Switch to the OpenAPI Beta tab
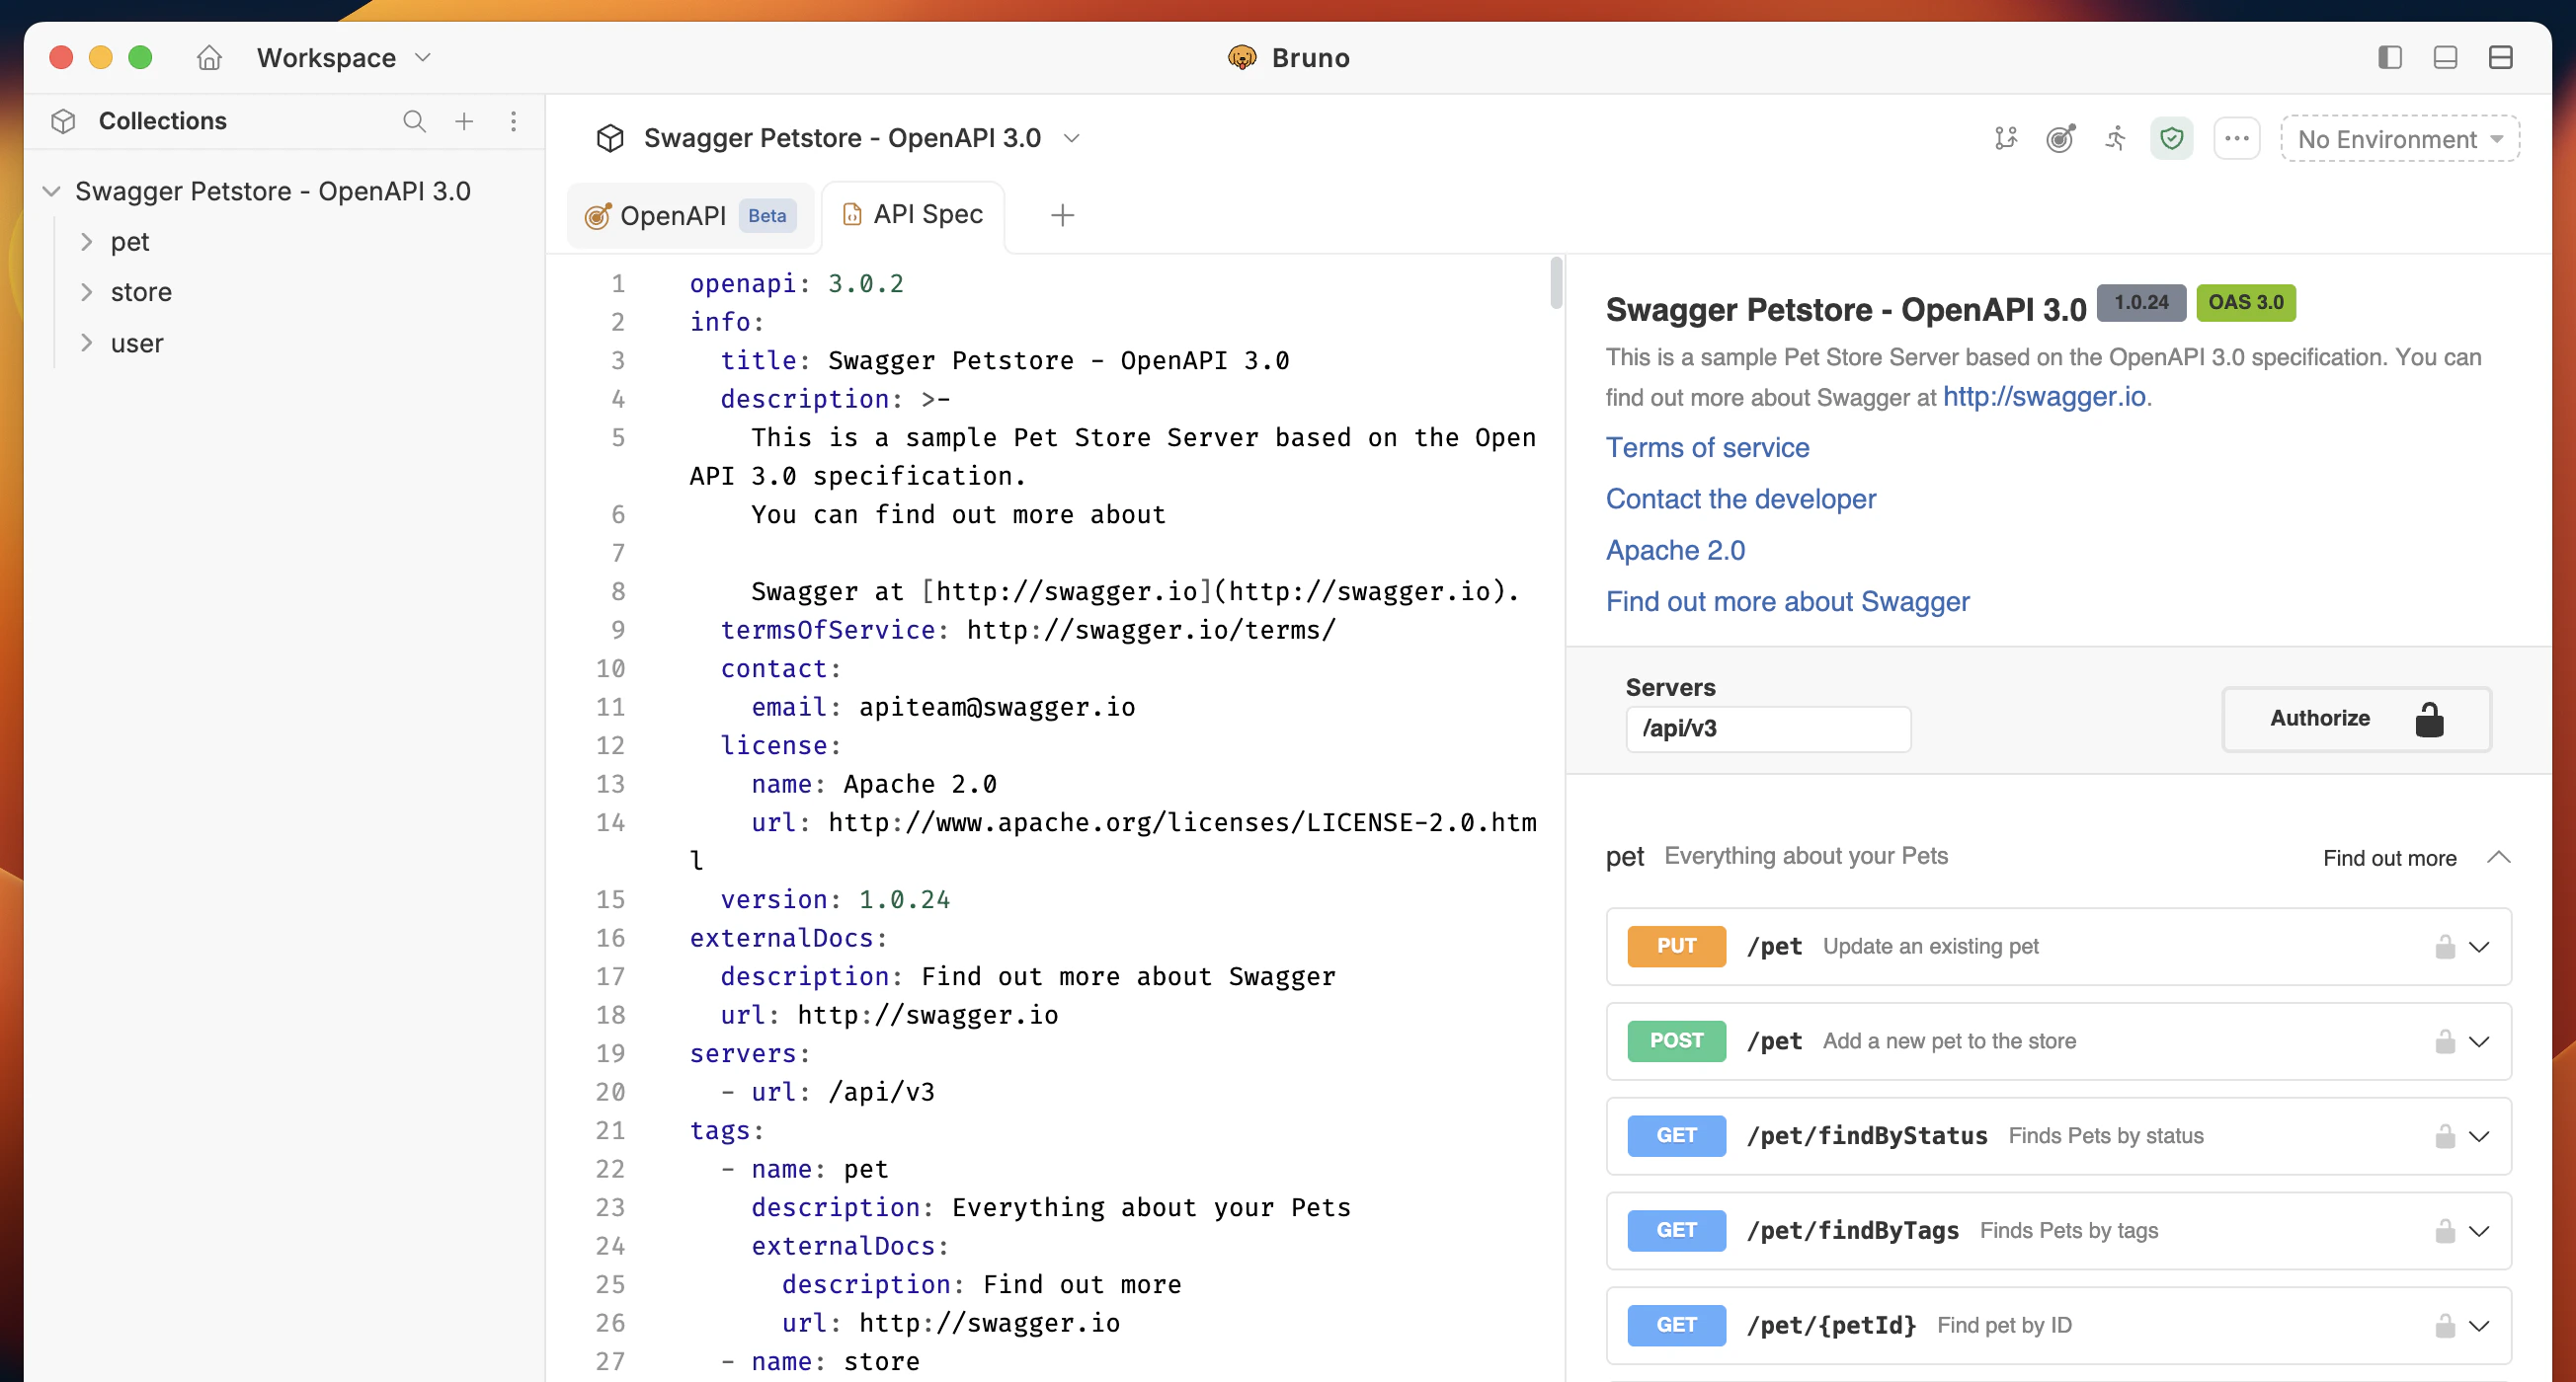Image resolution: width=2576 pixels, height=1382 pixels. [689, 215]
